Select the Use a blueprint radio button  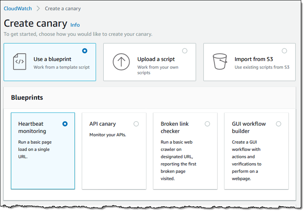[x=85, y=51]
